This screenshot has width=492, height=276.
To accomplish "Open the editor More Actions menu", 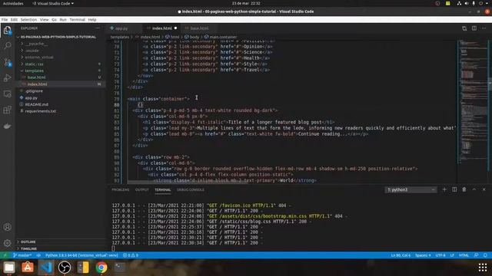I will (x=484, y=28).
